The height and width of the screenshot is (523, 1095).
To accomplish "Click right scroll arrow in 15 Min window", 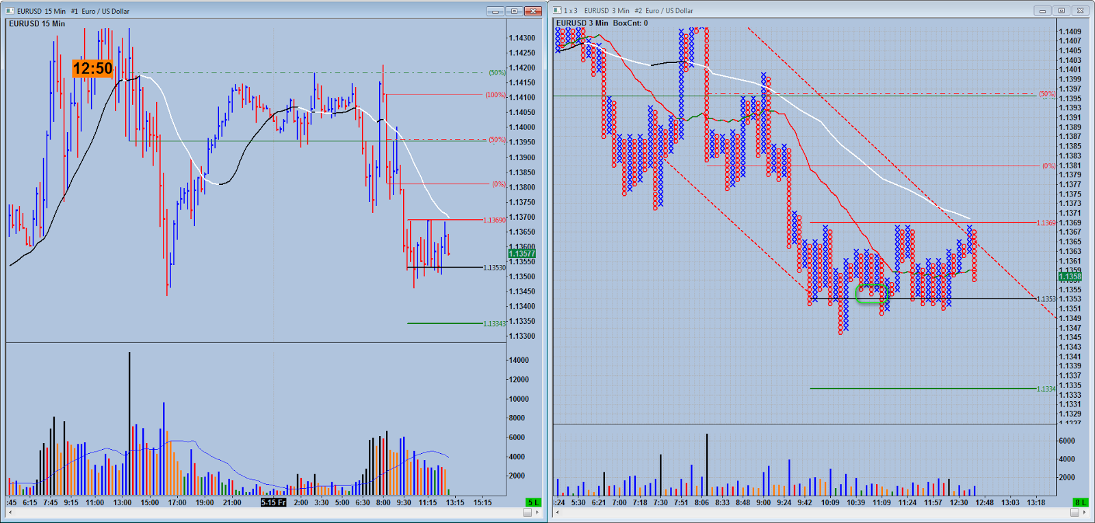I will [x=537, y=512].
